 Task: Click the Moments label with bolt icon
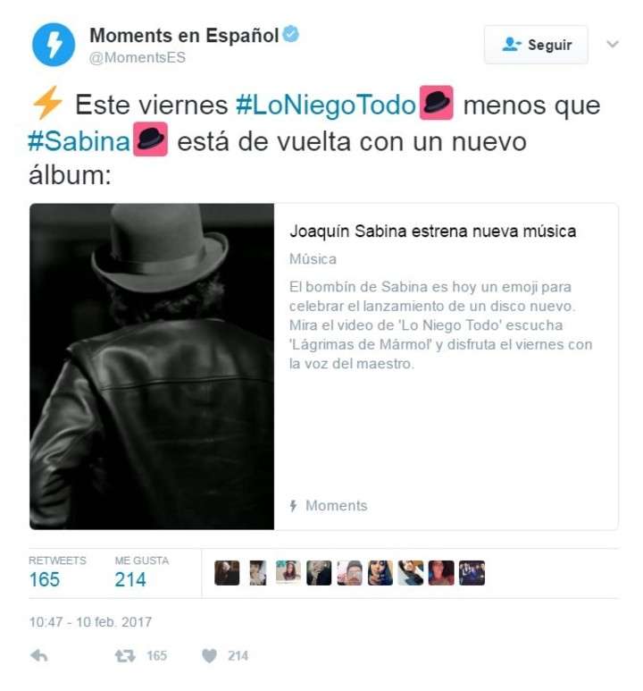click(x=328, y=505)
